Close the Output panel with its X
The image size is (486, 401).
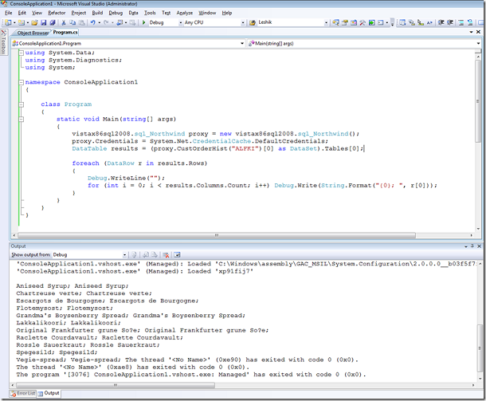pyautogui.click(x=479, y=246)
